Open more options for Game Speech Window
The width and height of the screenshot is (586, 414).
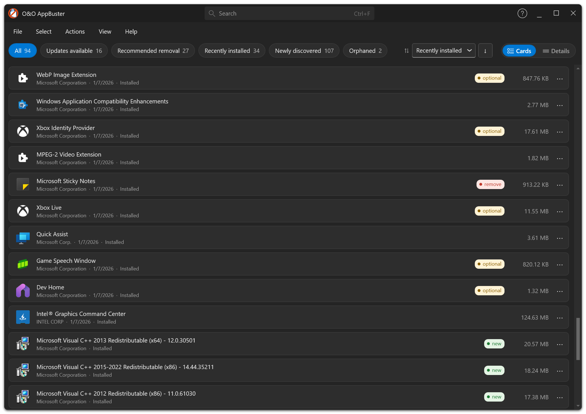(560, 265)
